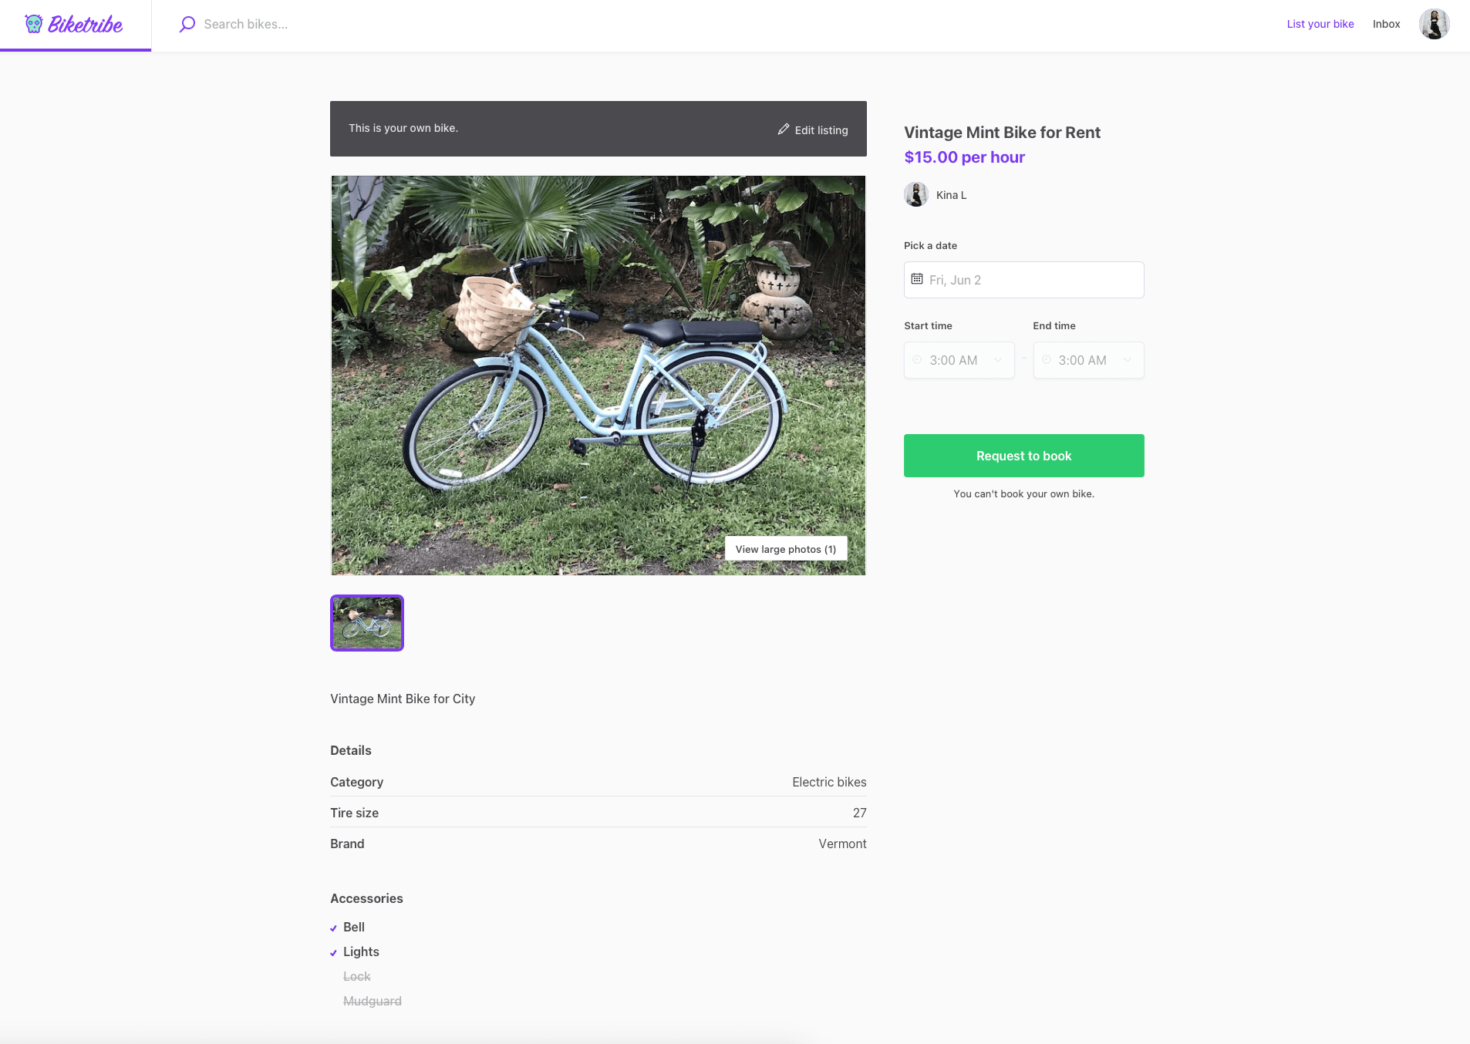
Task: Expand the End time dropdown arrow
Action: 1127,360
